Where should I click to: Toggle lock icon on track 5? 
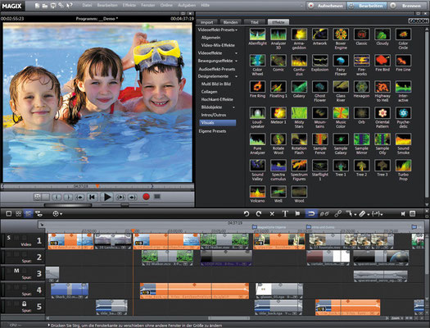[x=24, y=304]
